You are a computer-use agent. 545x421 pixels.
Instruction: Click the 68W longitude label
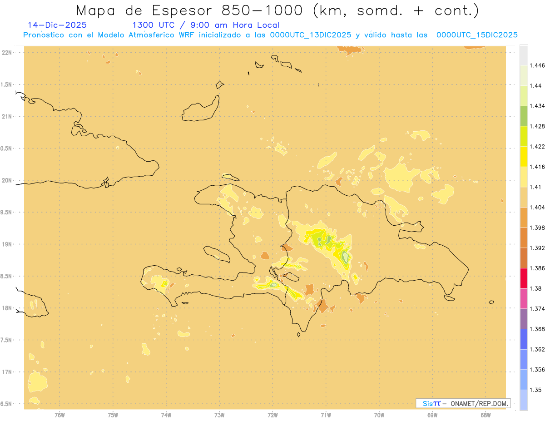485,414
